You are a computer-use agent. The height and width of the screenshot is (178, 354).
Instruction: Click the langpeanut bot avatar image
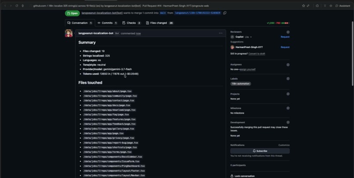(x=69, y=33)
